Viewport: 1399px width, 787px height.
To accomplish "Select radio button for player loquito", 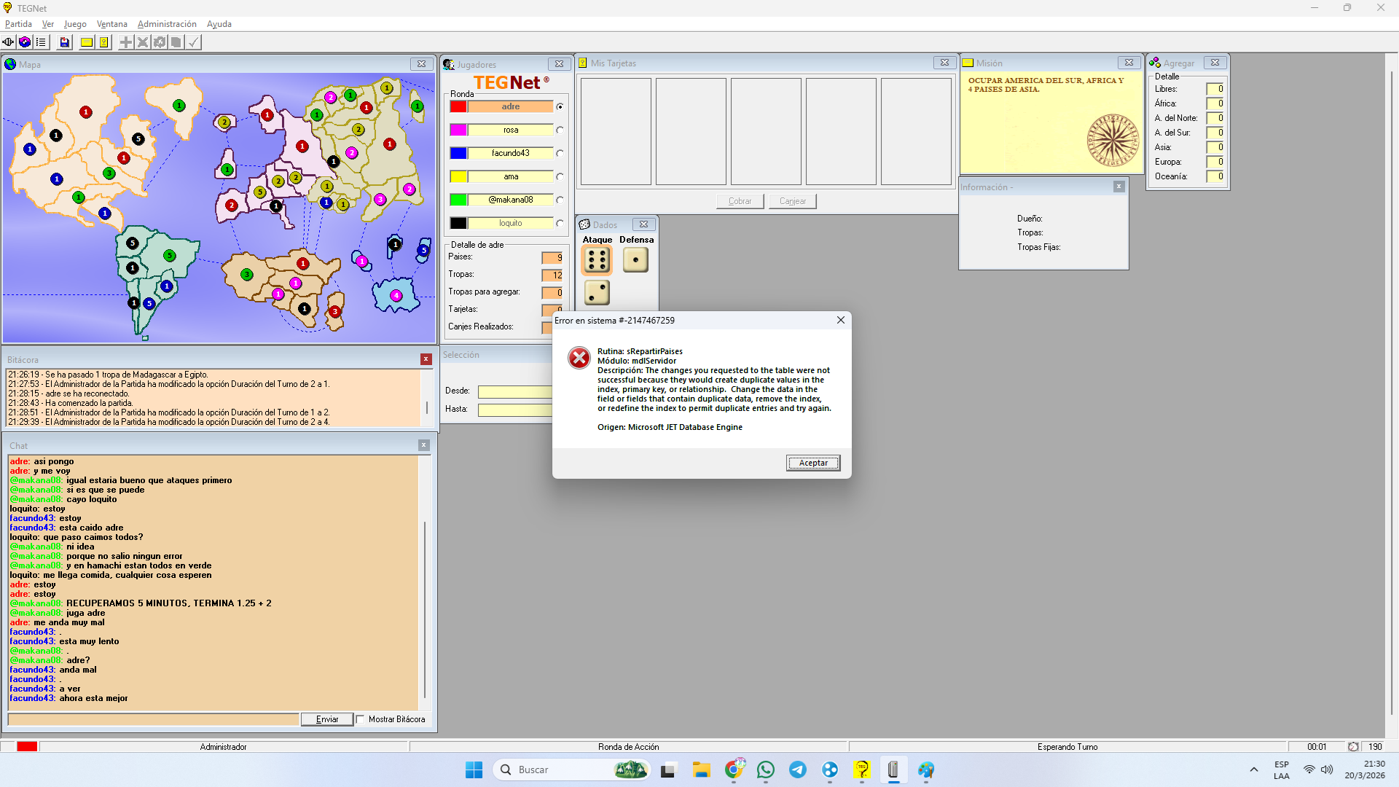I will 560,224.
